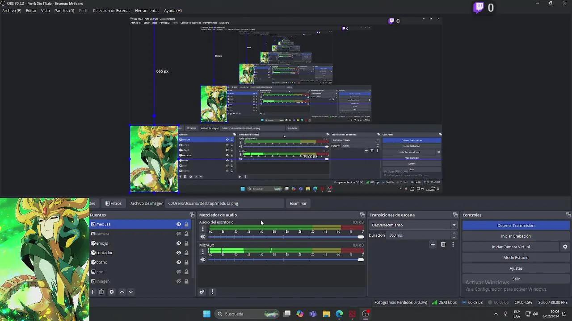Open Filtros for the selected source

[114, 203]
